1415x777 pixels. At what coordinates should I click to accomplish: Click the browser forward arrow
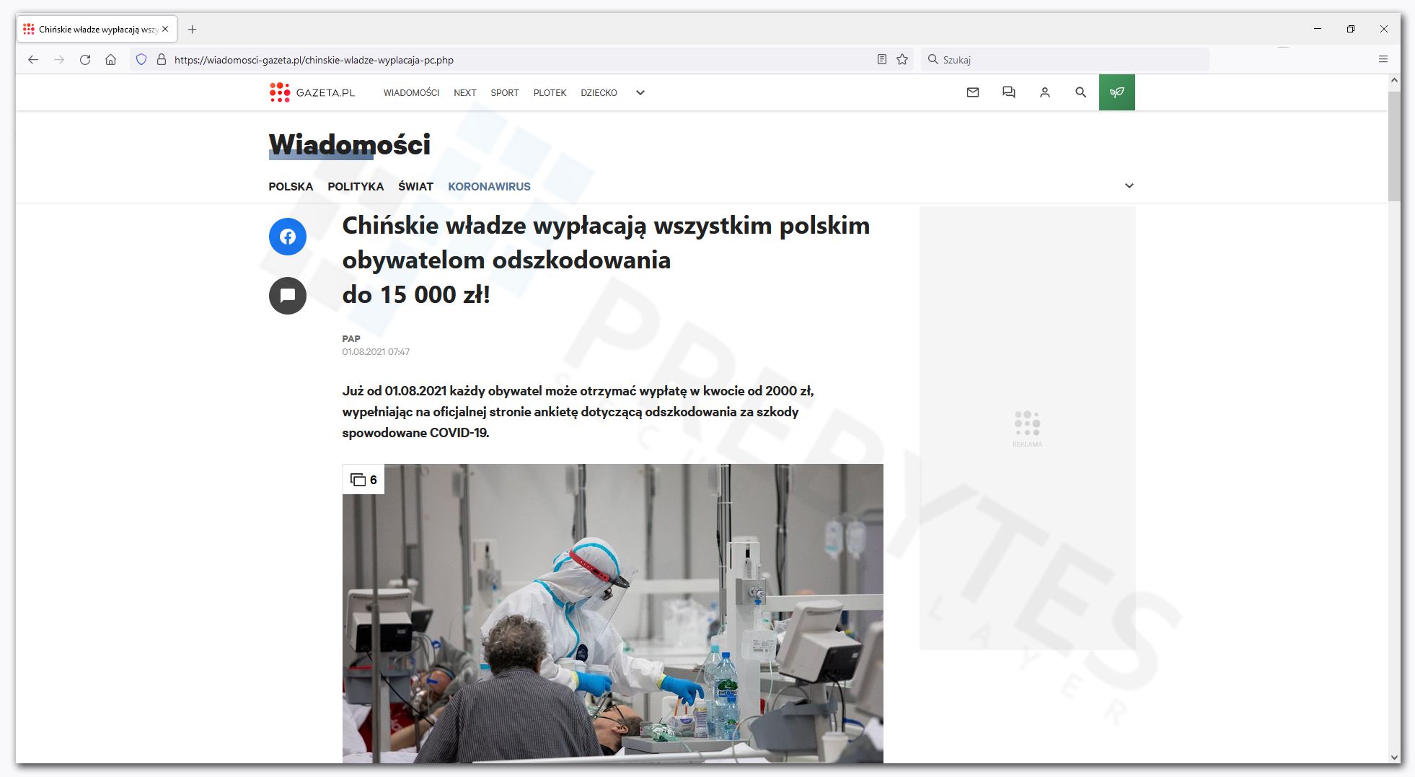pyautogui.click(x=59, y=60)
